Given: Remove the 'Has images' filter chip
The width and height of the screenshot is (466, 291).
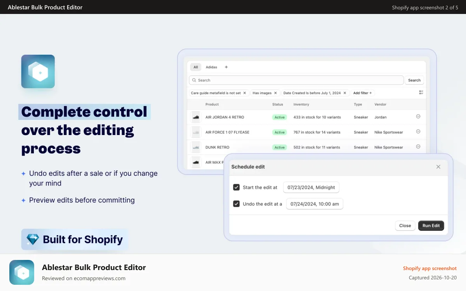Looking at the screenshot, I should (275, 93).
